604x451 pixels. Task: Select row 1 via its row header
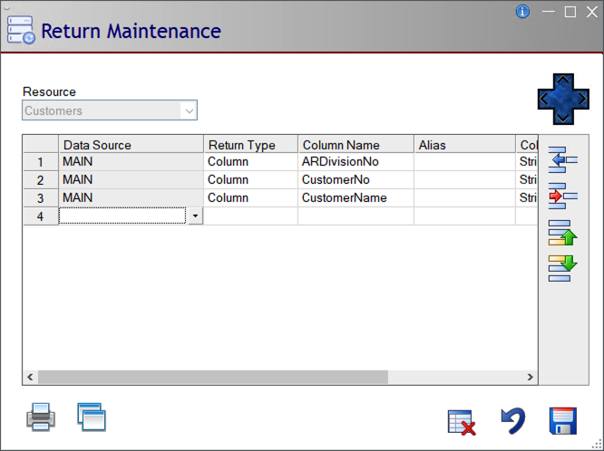tap(40, 162)
